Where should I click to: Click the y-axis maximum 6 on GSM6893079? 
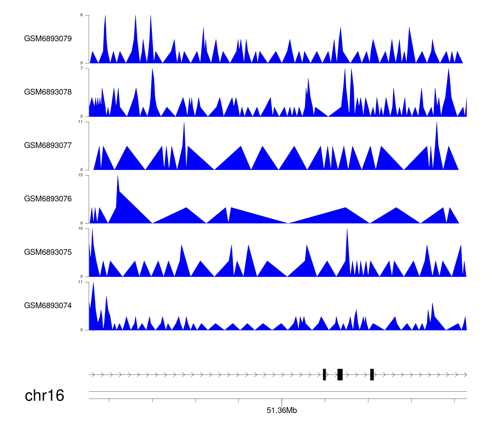click(x=82, y=15)
